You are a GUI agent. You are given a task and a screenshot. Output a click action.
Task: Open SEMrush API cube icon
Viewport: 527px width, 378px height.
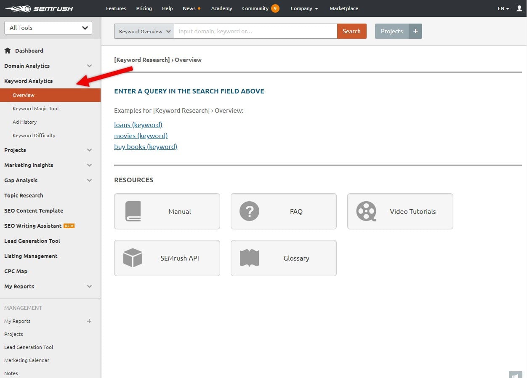point(133,258)
